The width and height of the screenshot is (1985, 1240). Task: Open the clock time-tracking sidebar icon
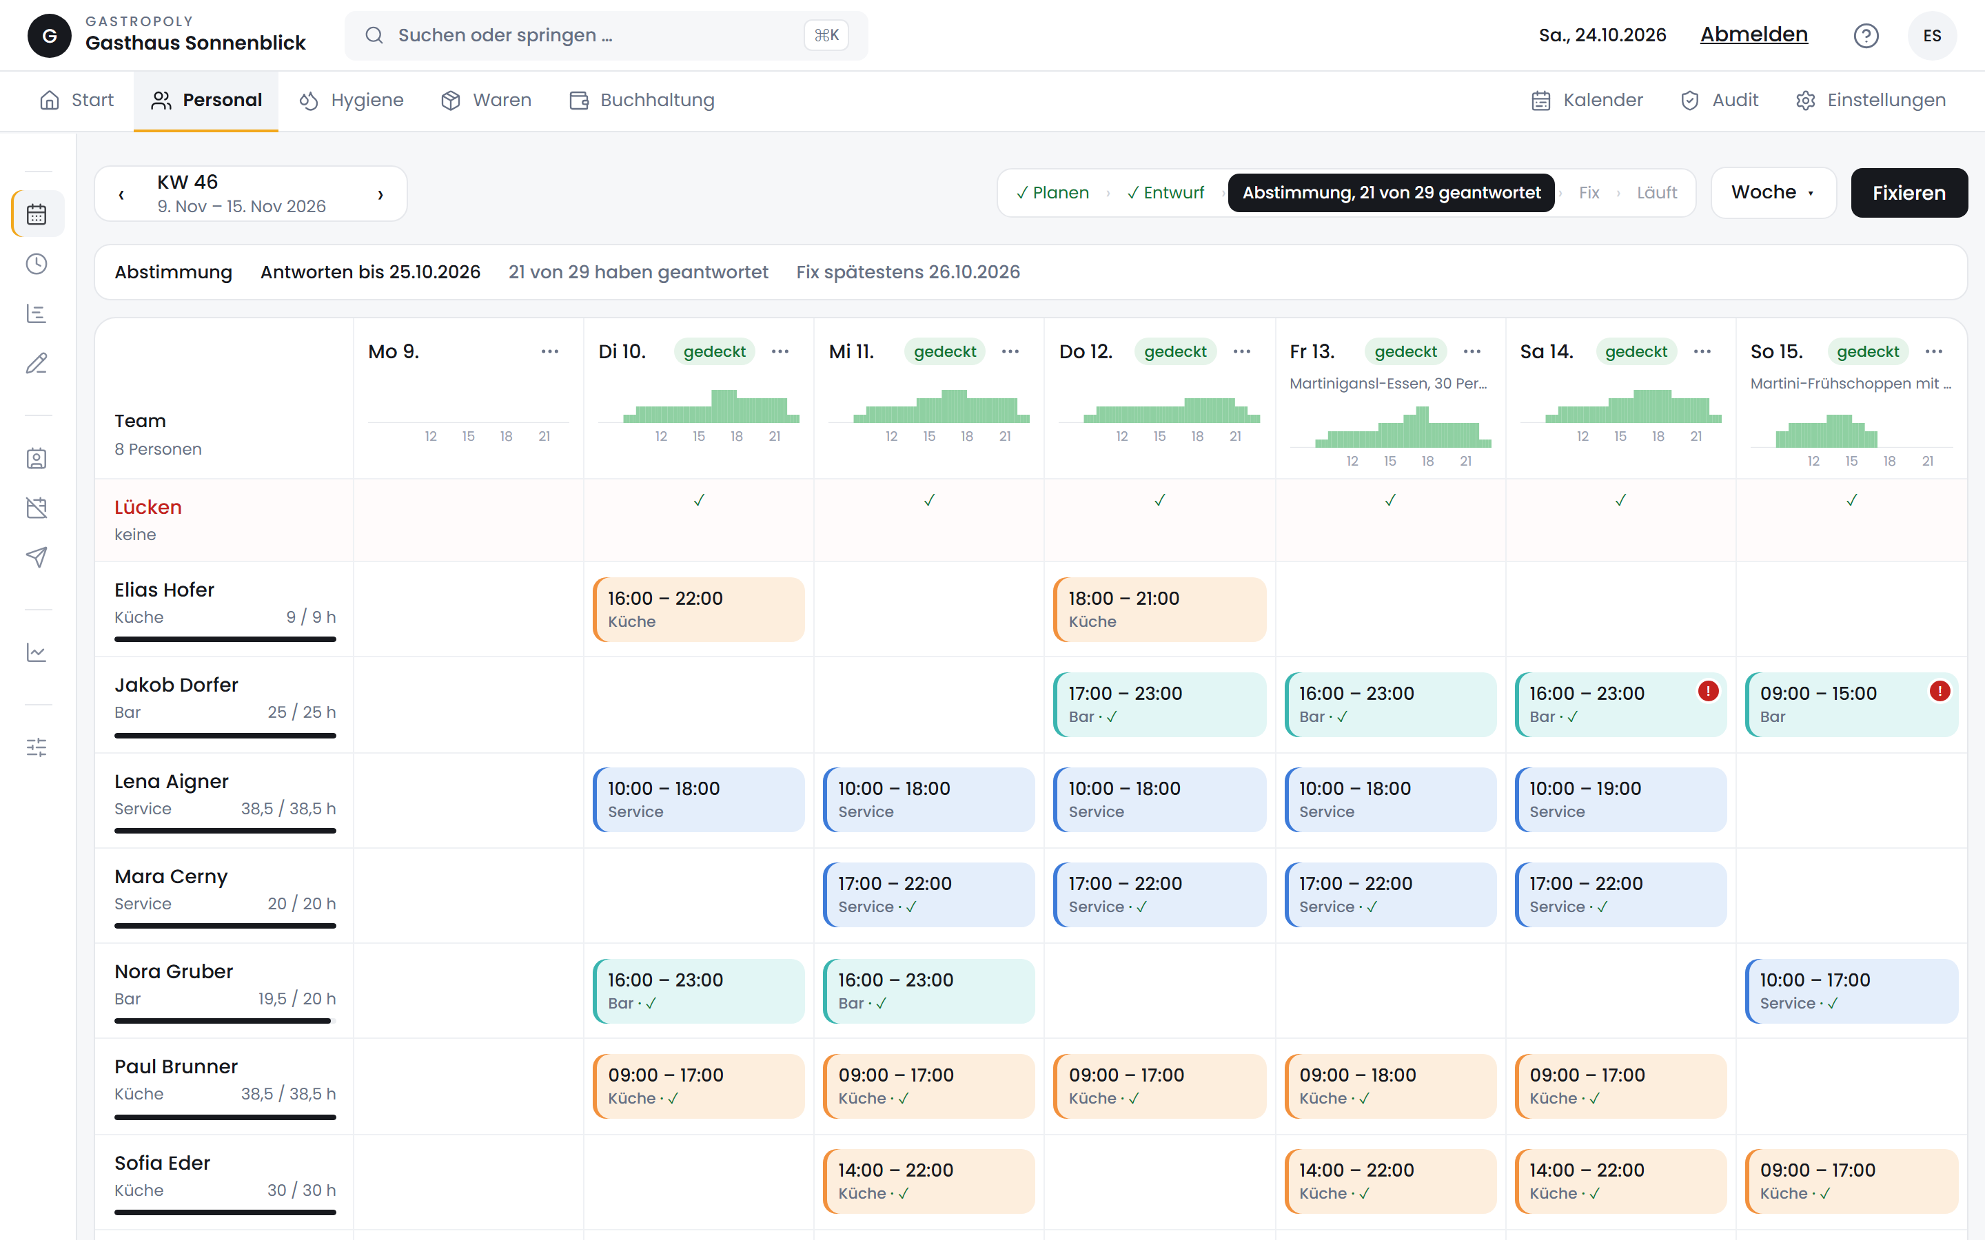37,264
